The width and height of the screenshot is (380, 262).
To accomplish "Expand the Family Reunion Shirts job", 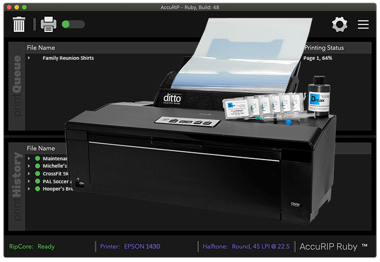I will tap(29, 58).
